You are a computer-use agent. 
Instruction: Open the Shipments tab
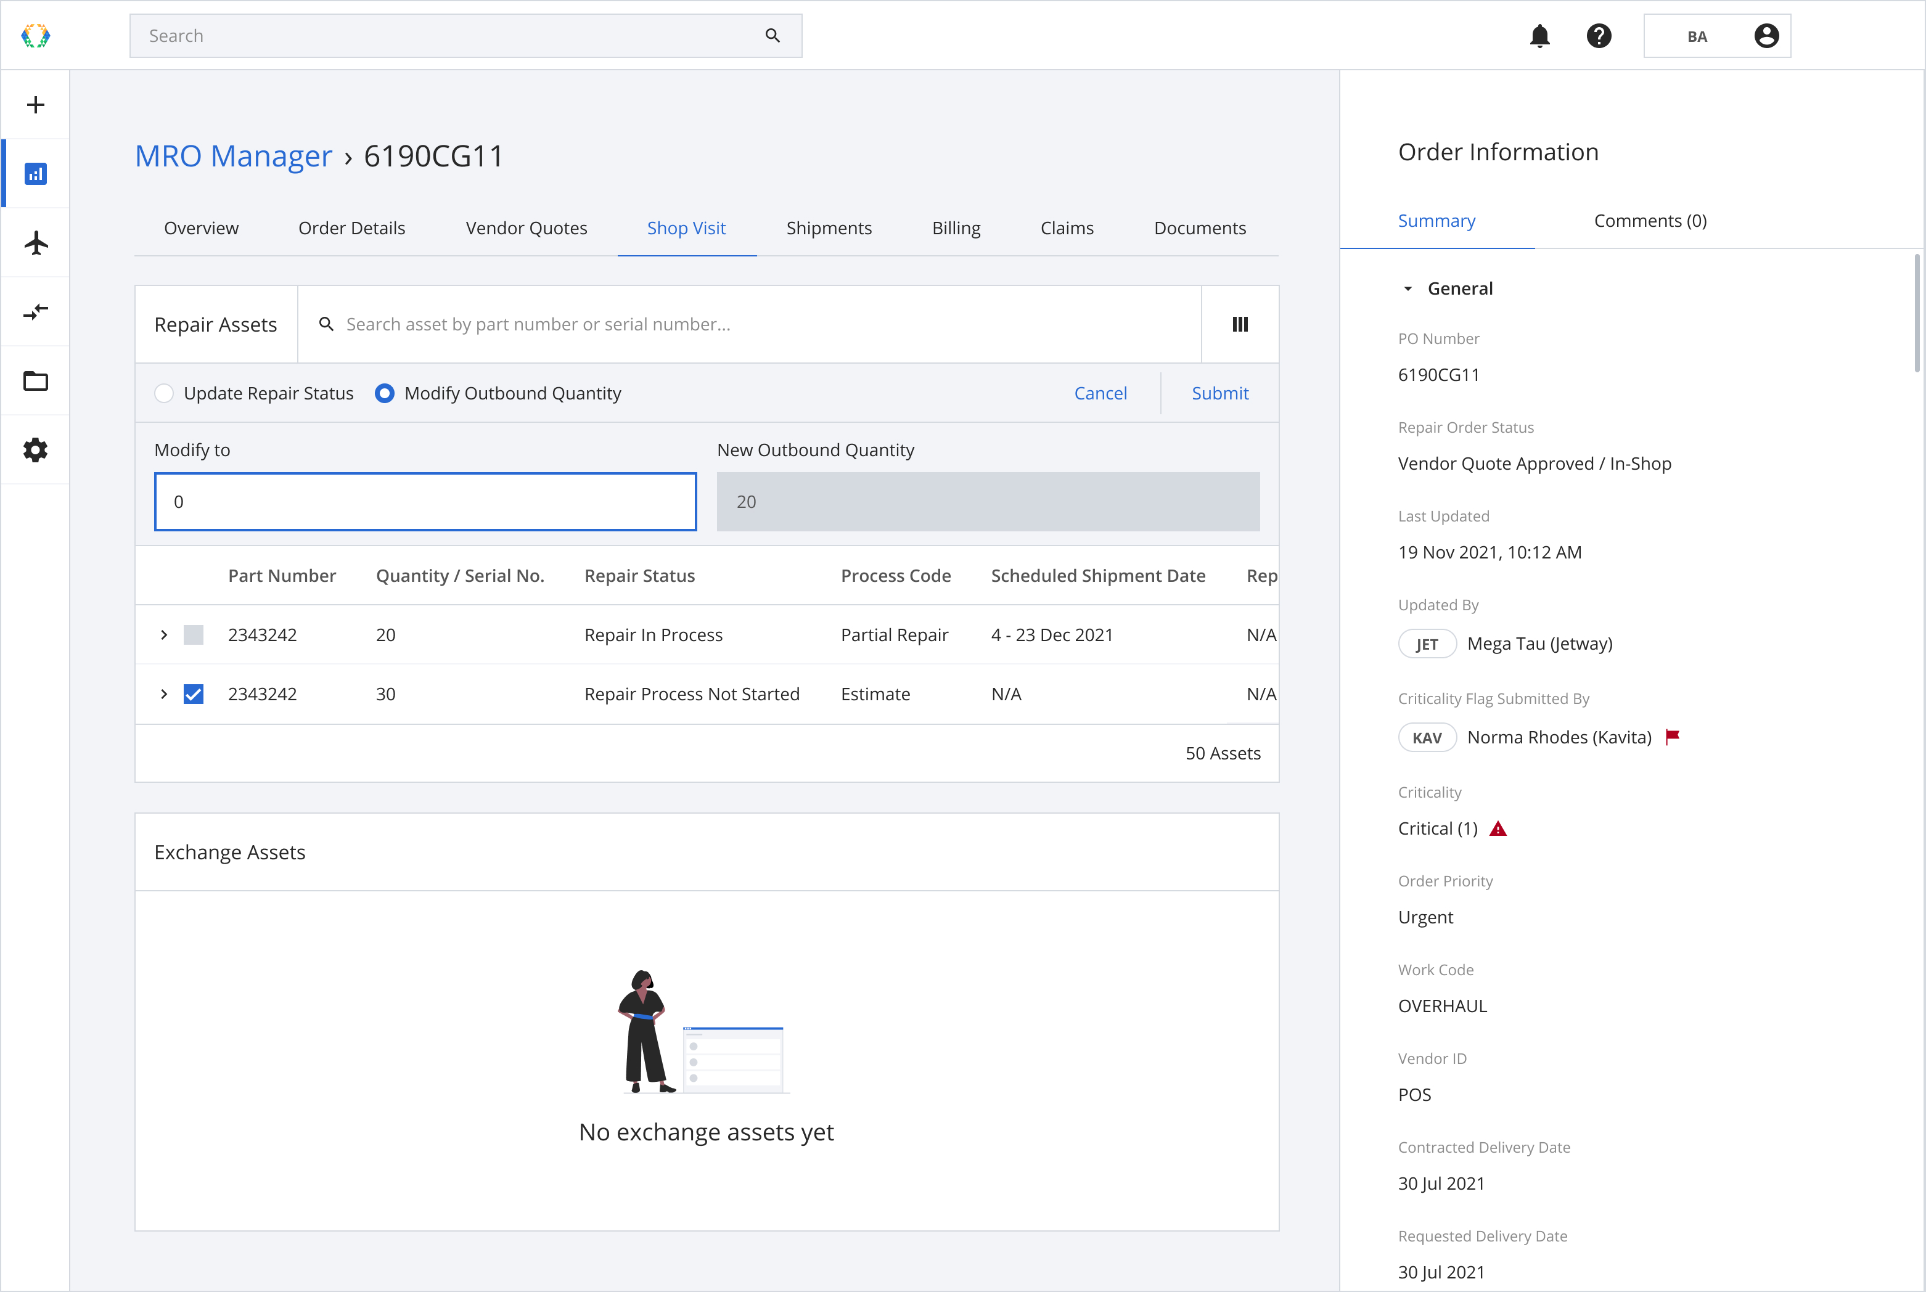[829, 227]
